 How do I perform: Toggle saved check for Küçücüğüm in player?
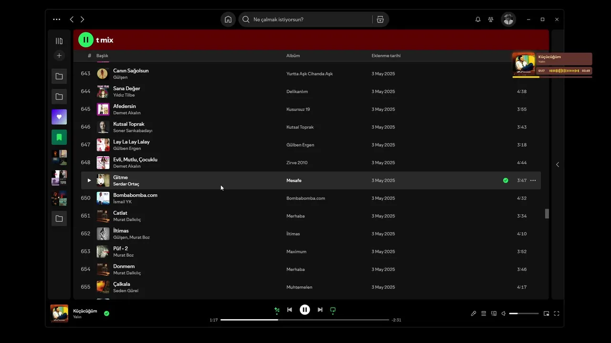(x=106, y=313)
